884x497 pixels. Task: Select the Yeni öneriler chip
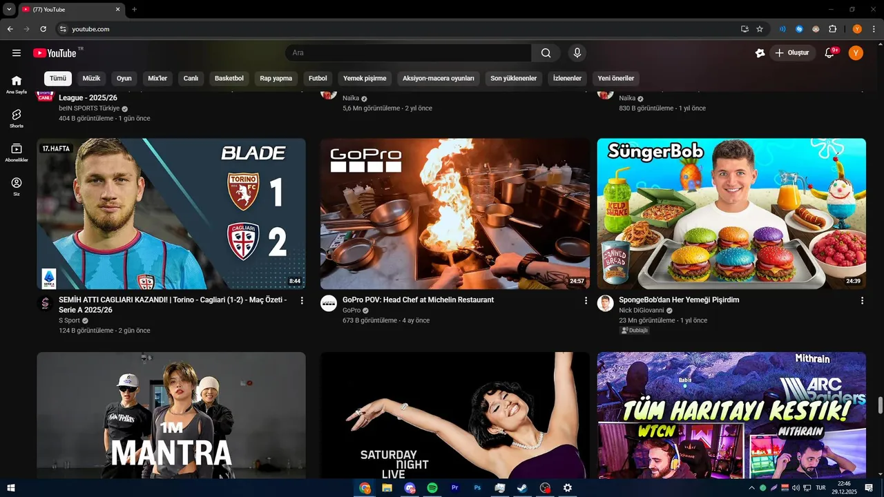(x=616, y=79)
